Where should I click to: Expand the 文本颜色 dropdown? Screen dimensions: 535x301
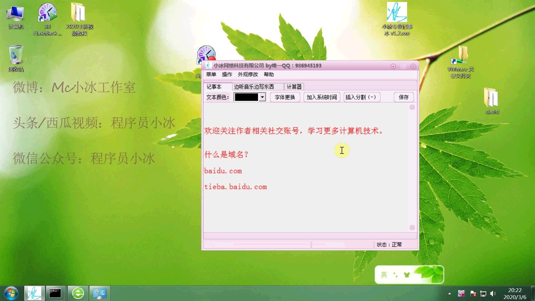pos(262,97)
